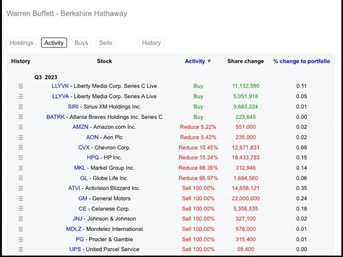Open the CE ticker link
Viewport: 343px width, 257px height.
point(83,209)
